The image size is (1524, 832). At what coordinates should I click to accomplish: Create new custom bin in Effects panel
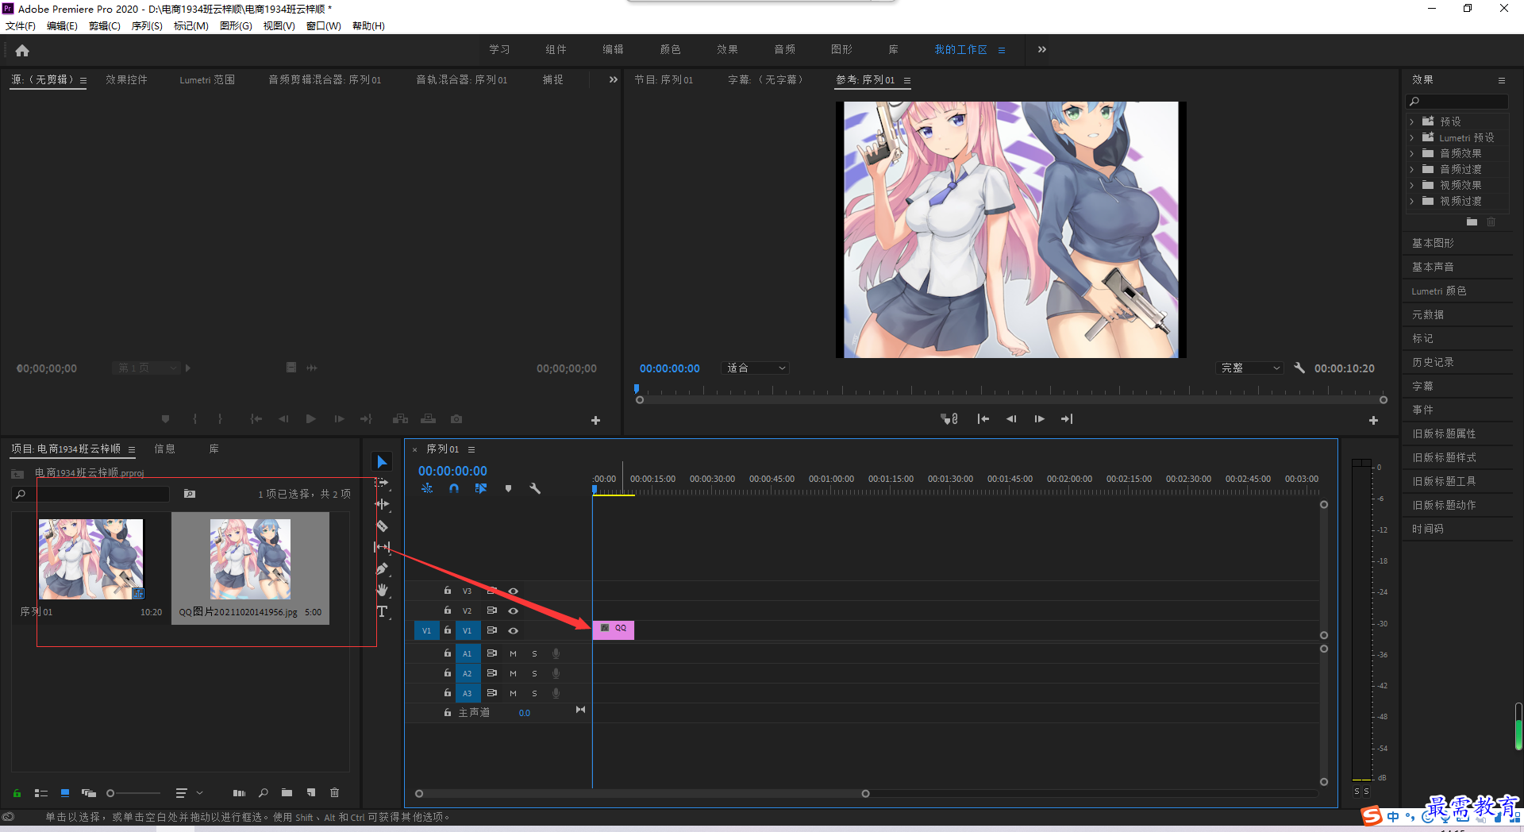[x=1472, y=221]
